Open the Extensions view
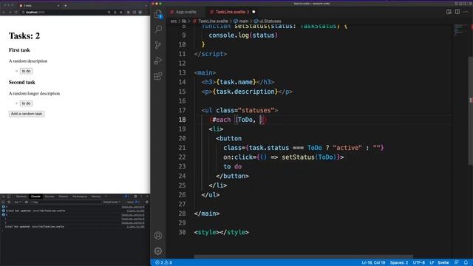Image resolution: width=473 pixels, height=266 pixels. [158, 76]
